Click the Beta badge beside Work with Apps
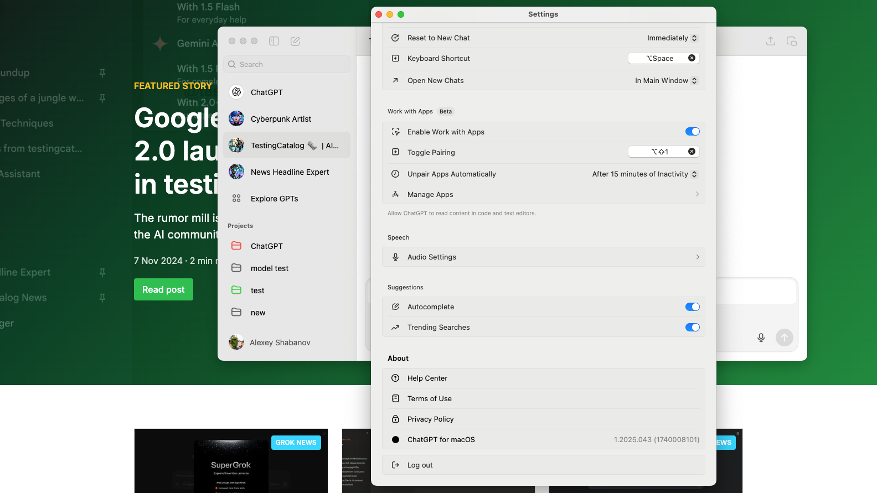877x493 pixels. [446, 112]
